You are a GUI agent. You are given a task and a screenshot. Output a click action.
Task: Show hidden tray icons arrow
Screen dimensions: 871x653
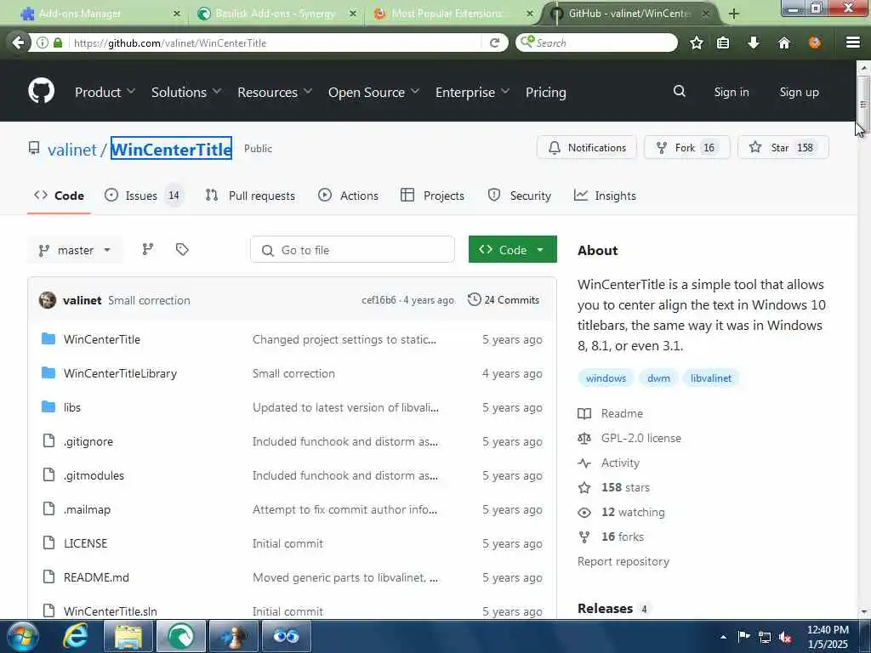click(723, 637)
